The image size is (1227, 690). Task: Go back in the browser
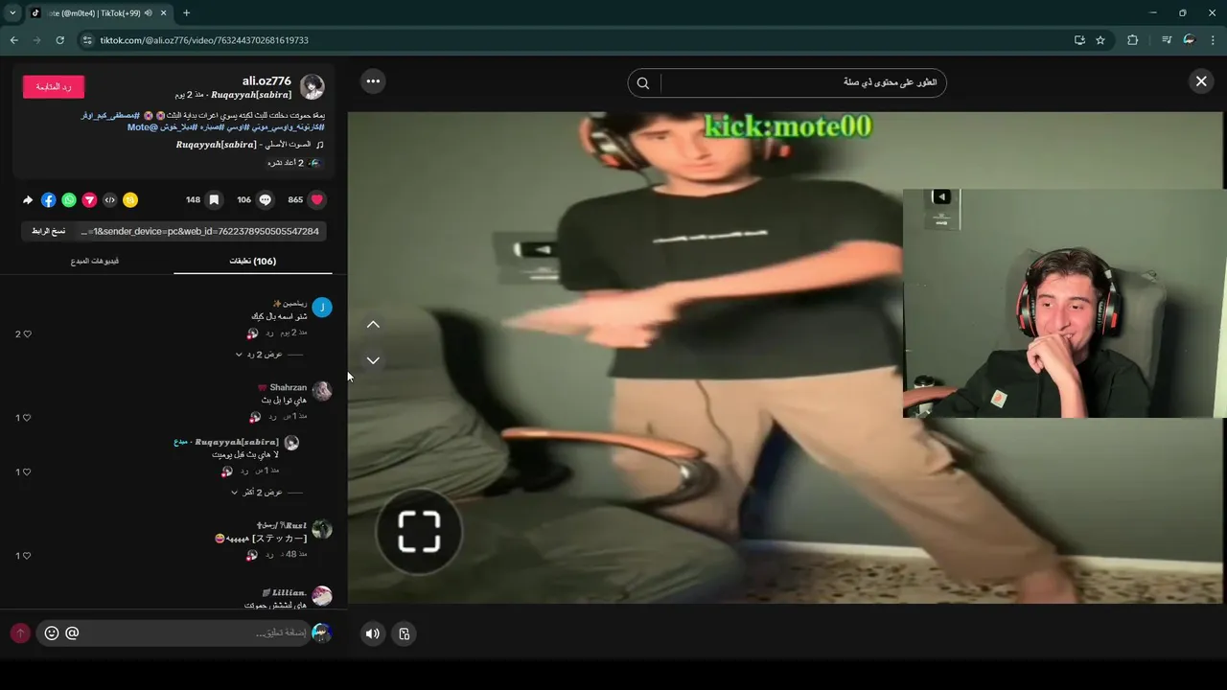13,40
